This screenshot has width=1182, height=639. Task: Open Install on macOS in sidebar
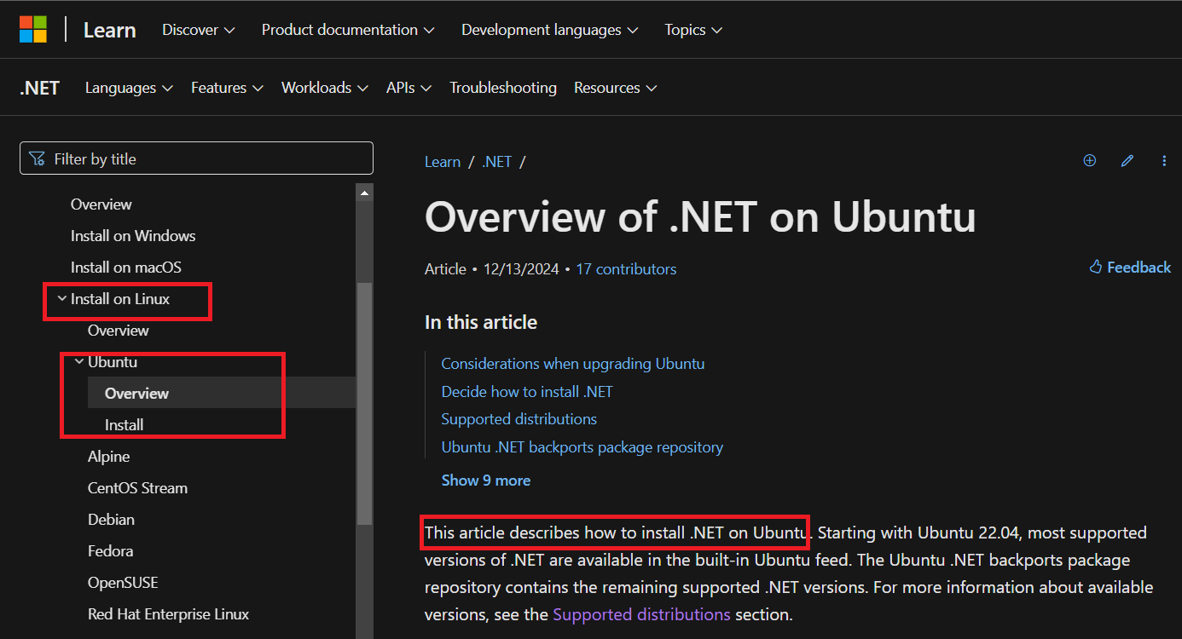126,268
